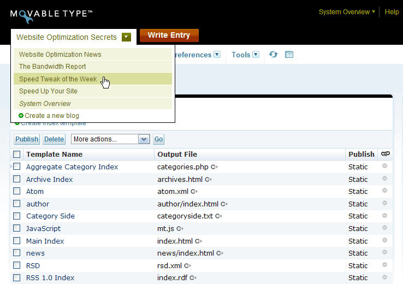Screen dimensions: 403x284
Task: Toggle the select-all templates header checkbox
Action: (17, 154)
